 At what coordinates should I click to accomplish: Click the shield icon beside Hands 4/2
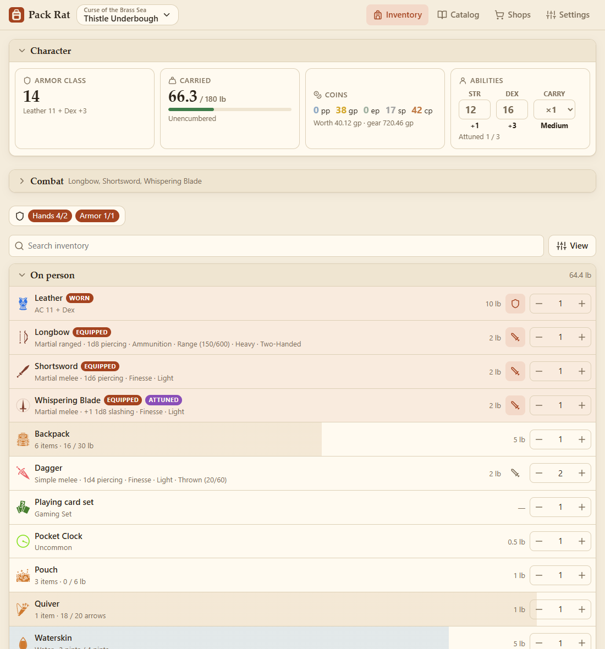pyautogui.click(x=19, y=216)
